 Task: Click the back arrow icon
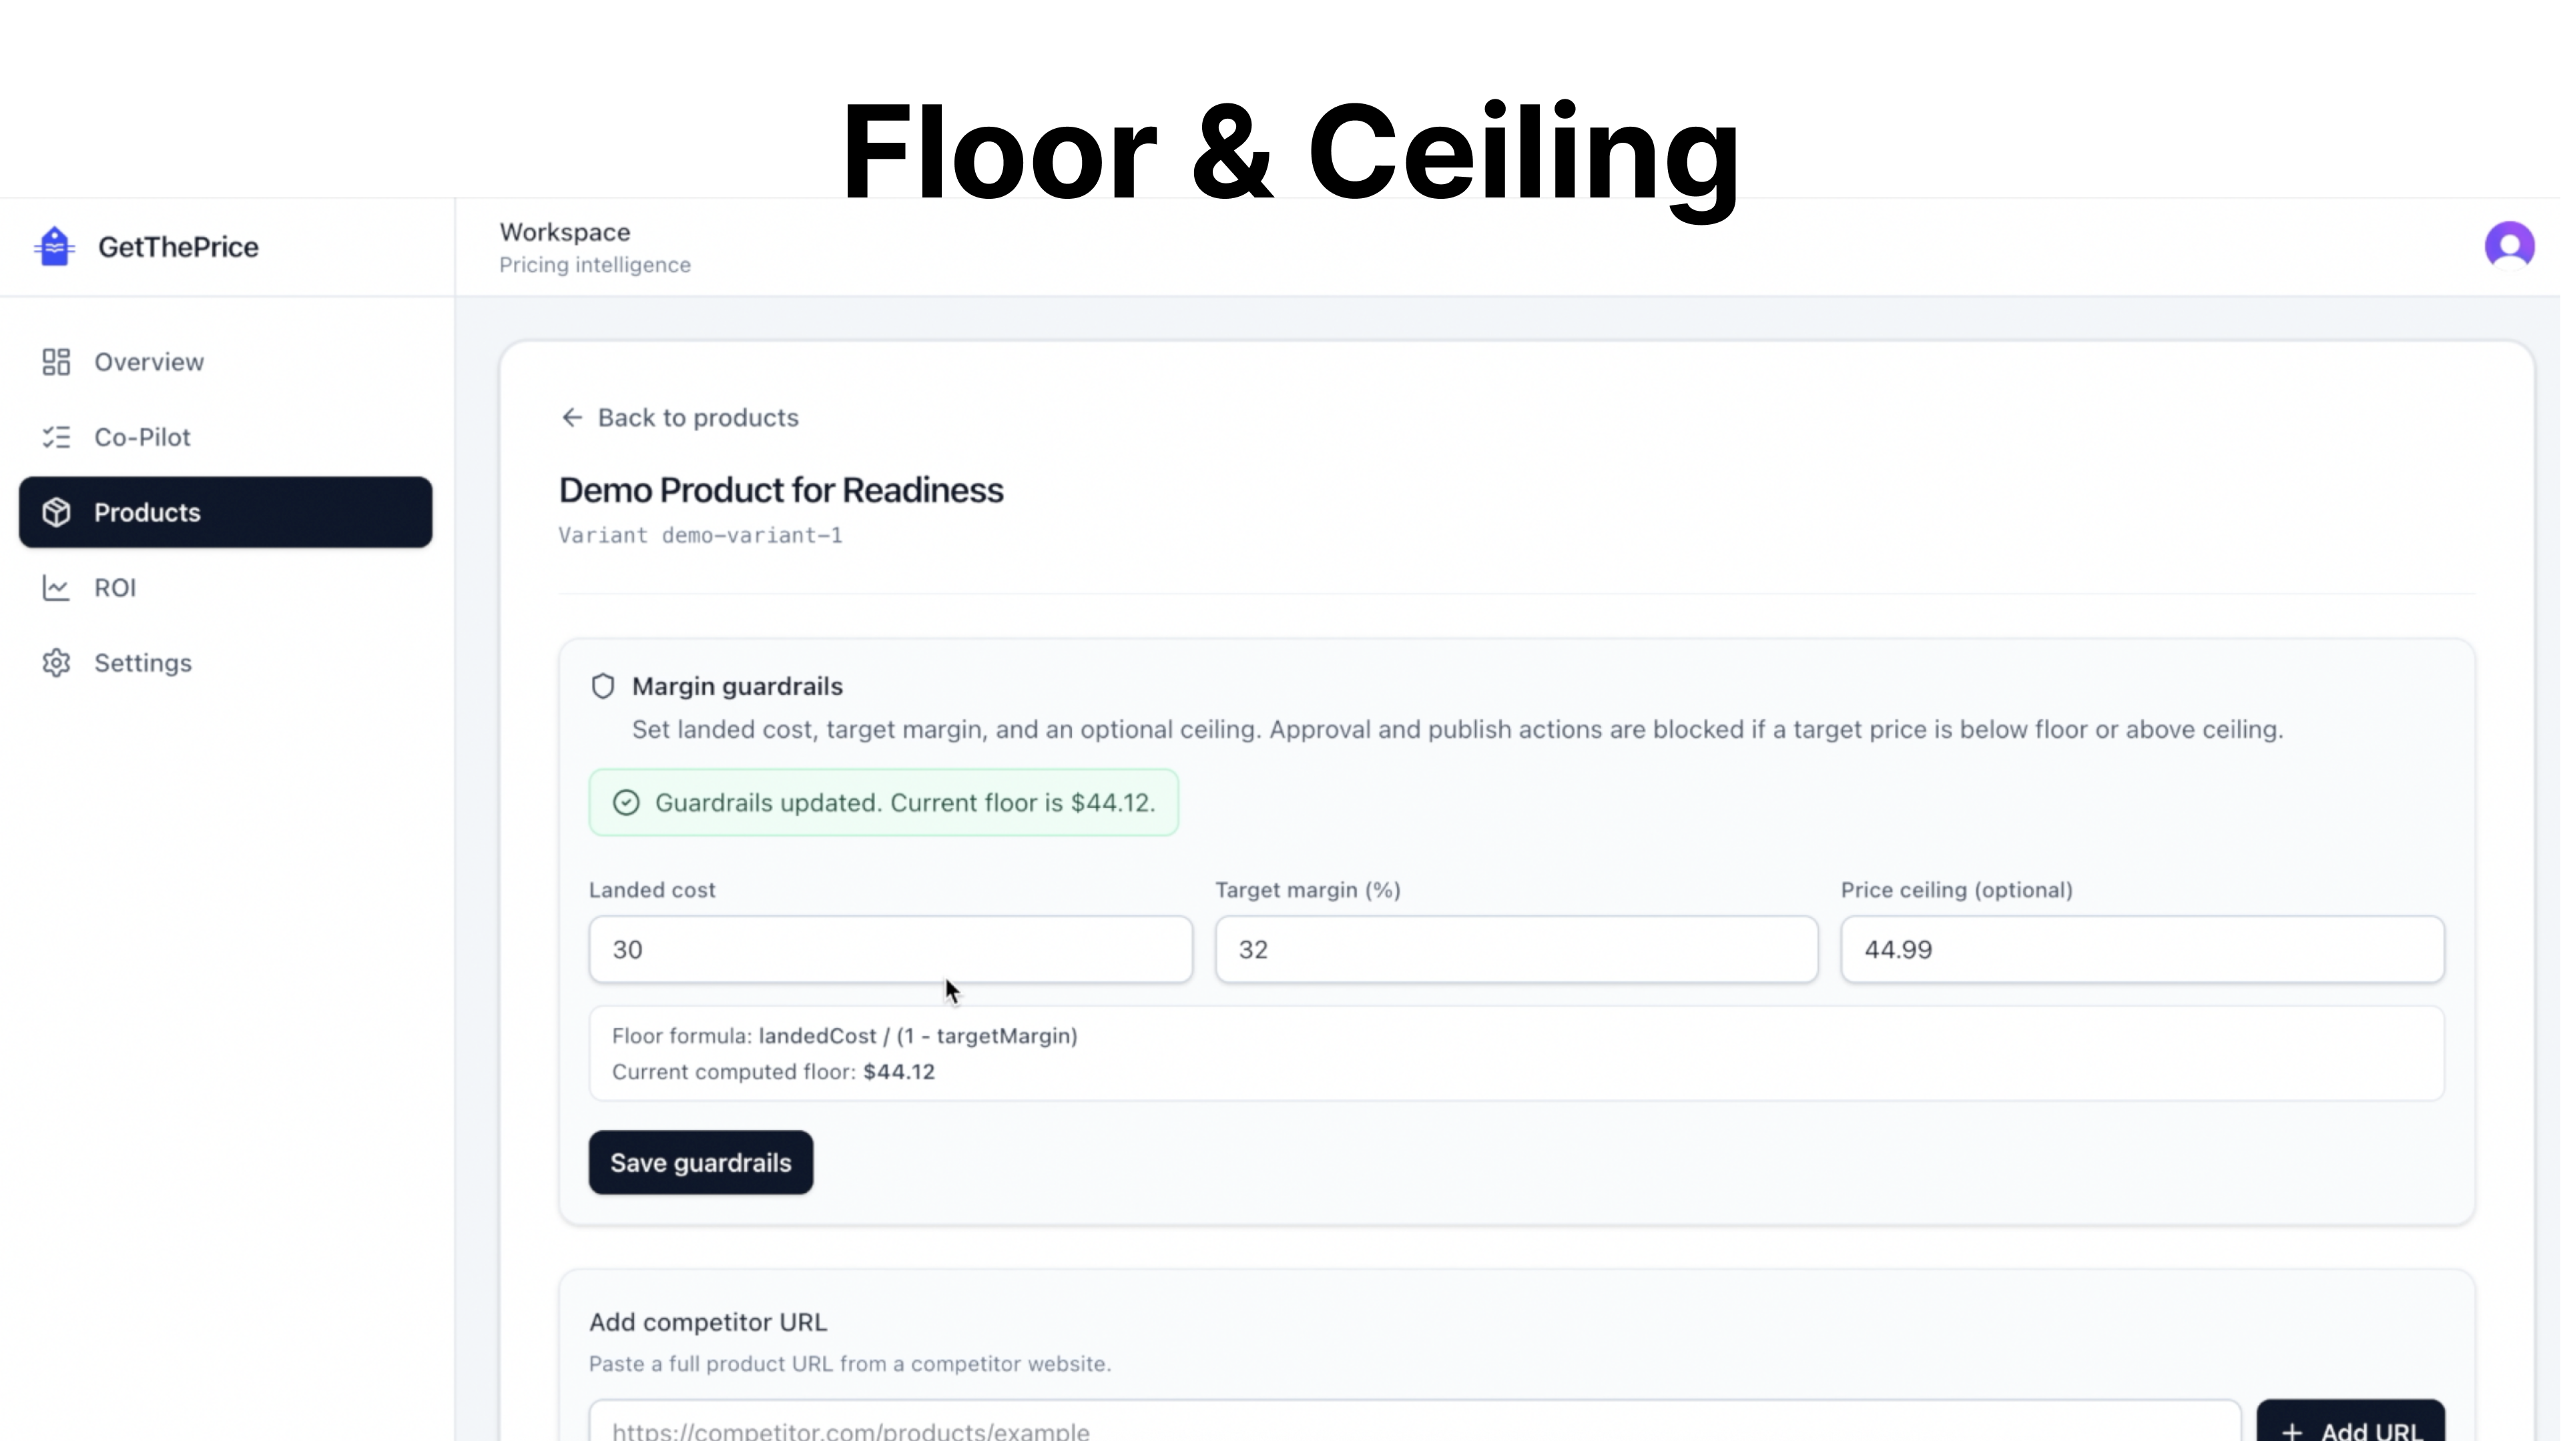click(571, 418)
